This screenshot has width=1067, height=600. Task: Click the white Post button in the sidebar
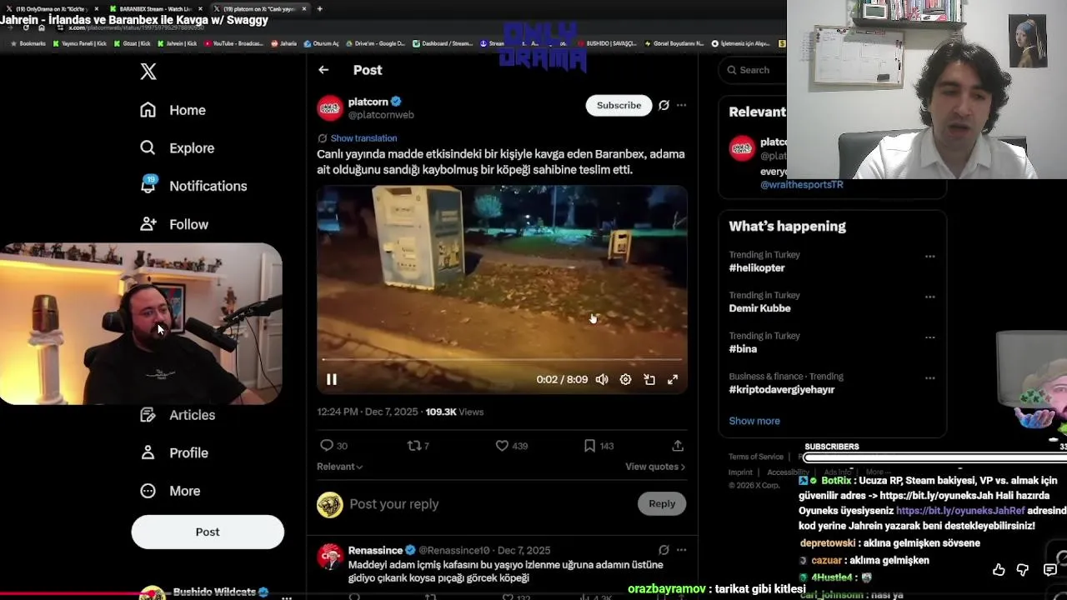tap(208, 532)
